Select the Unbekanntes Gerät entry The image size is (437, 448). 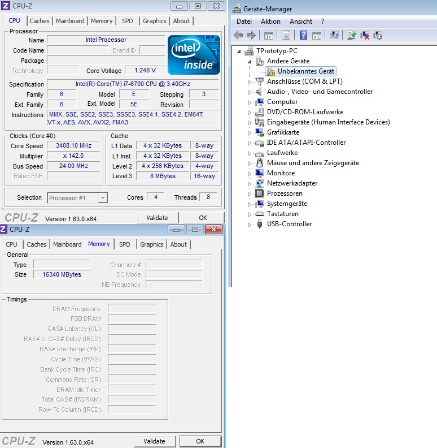coord(306,71)
